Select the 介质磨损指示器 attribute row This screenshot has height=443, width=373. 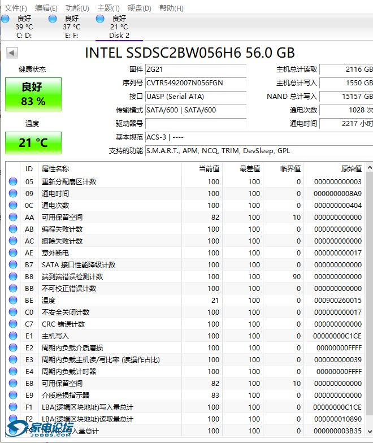click(185, 395)
